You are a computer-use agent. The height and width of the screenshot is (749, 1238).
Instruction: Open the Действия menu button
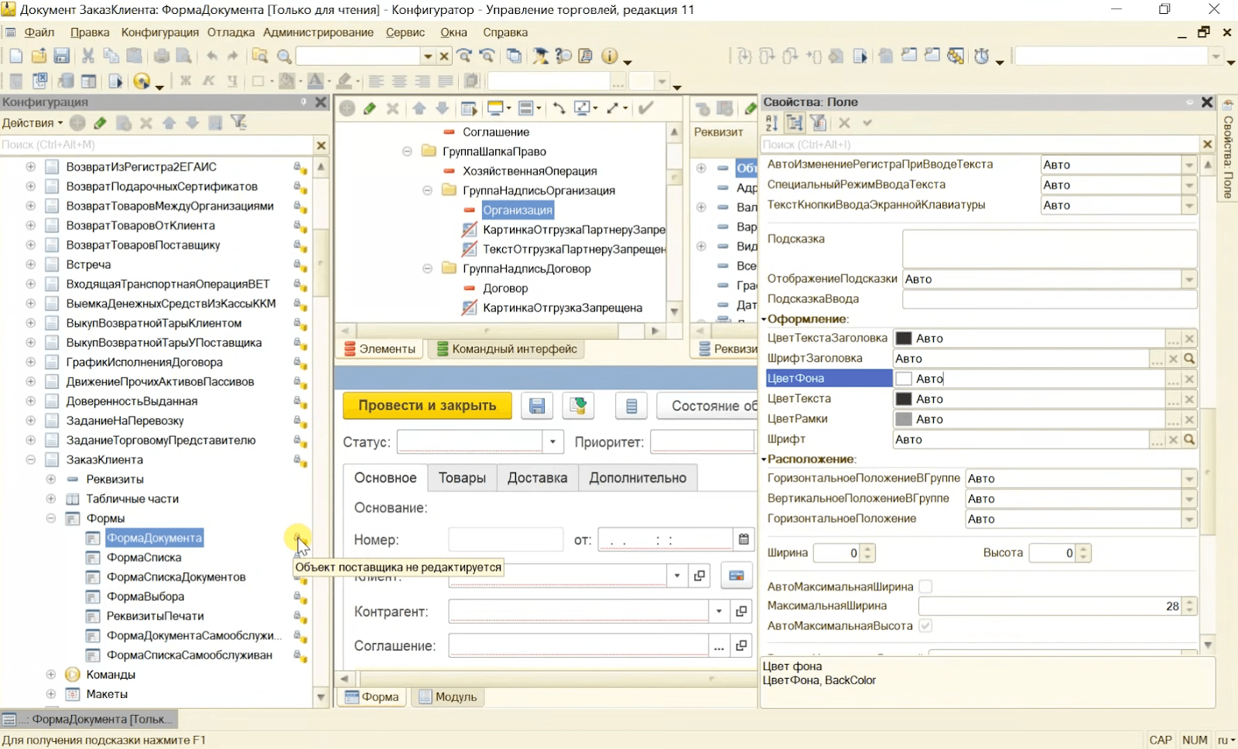pos(32,123)
